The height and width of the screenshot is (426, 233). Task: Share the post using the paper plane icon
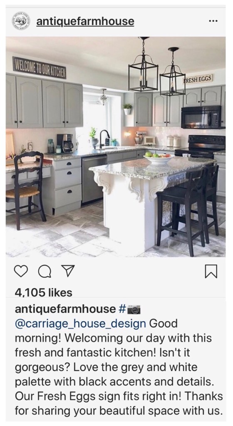(67, 271)
